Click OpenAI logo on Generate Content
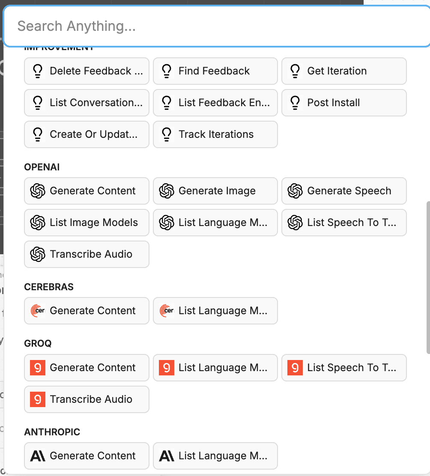Image resolution: width=430 pixels, height=476 pixels. [x=38, y=191]
